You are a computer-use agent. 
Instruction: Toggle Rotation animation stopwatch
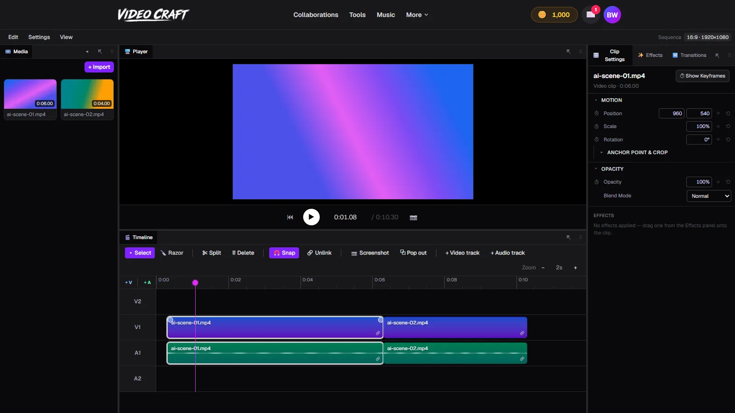click(x=597, y=140)
